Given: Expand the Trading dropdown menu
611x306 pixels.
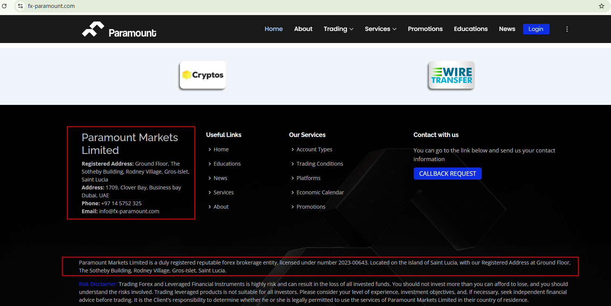Looking at the screenshot, I should (338, 29).
